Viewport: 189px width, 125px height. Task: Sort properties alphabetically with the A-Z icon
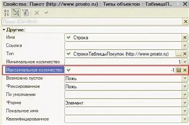point(7,13)
